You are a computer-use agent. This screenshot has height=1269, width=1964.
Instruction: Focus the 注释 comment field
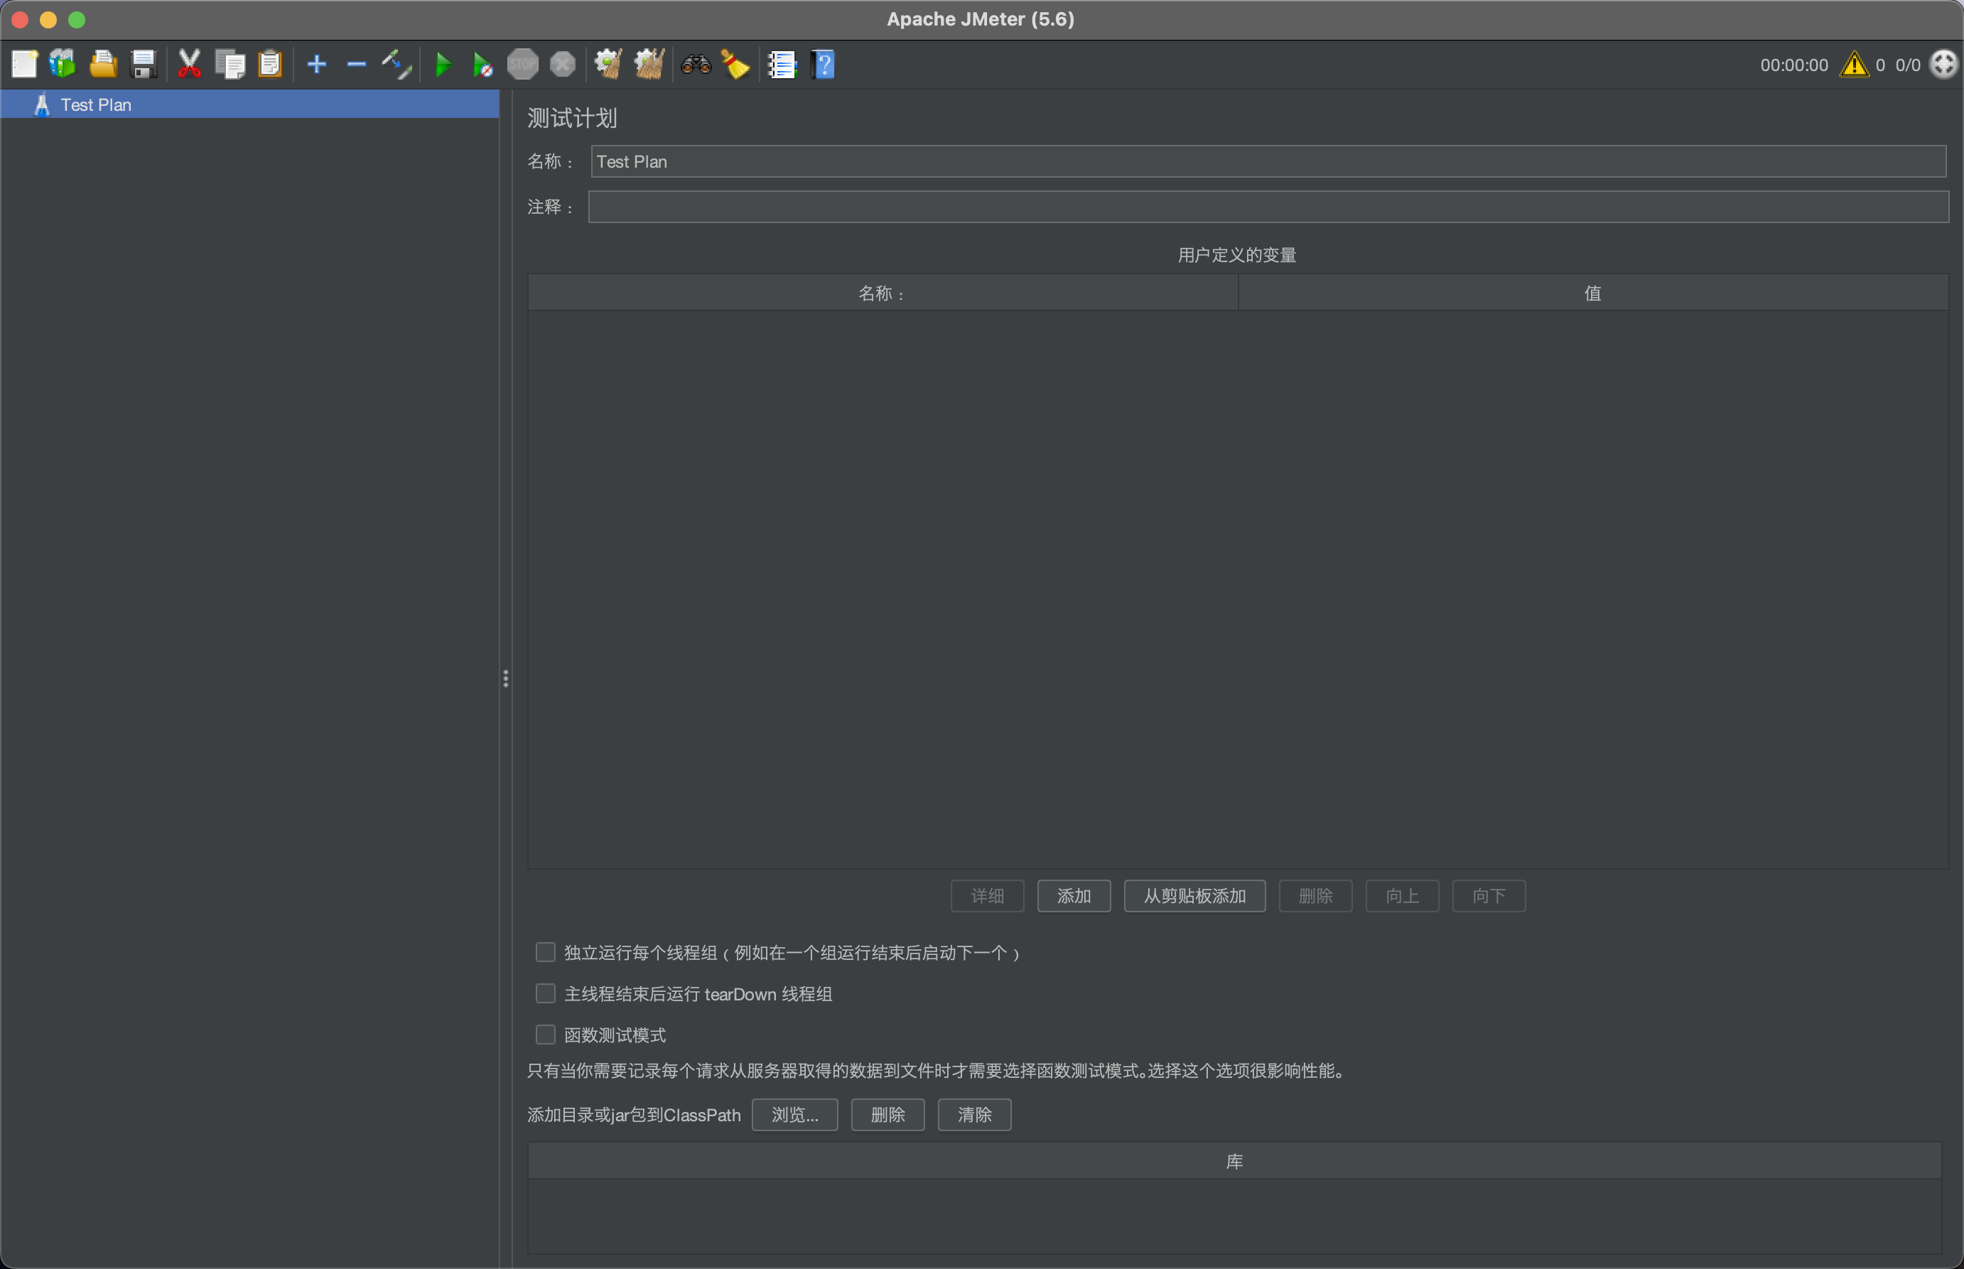point(1268,207)
